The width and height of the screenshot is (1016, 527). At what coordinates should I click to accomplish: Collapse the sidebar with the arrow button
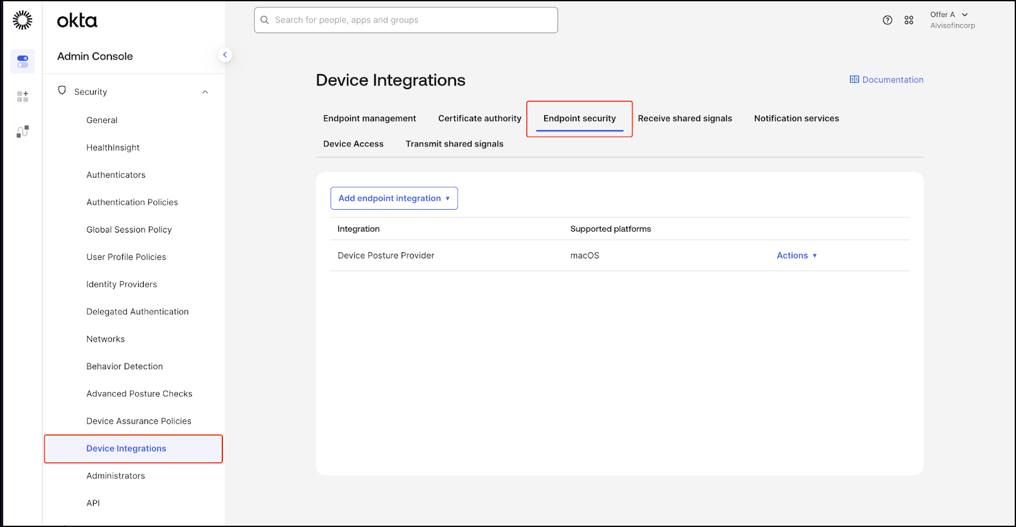(x=225, y=55)
